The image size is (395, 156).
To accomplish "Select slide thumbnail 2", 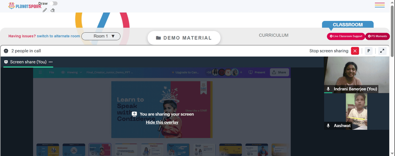I will (74, 150).
